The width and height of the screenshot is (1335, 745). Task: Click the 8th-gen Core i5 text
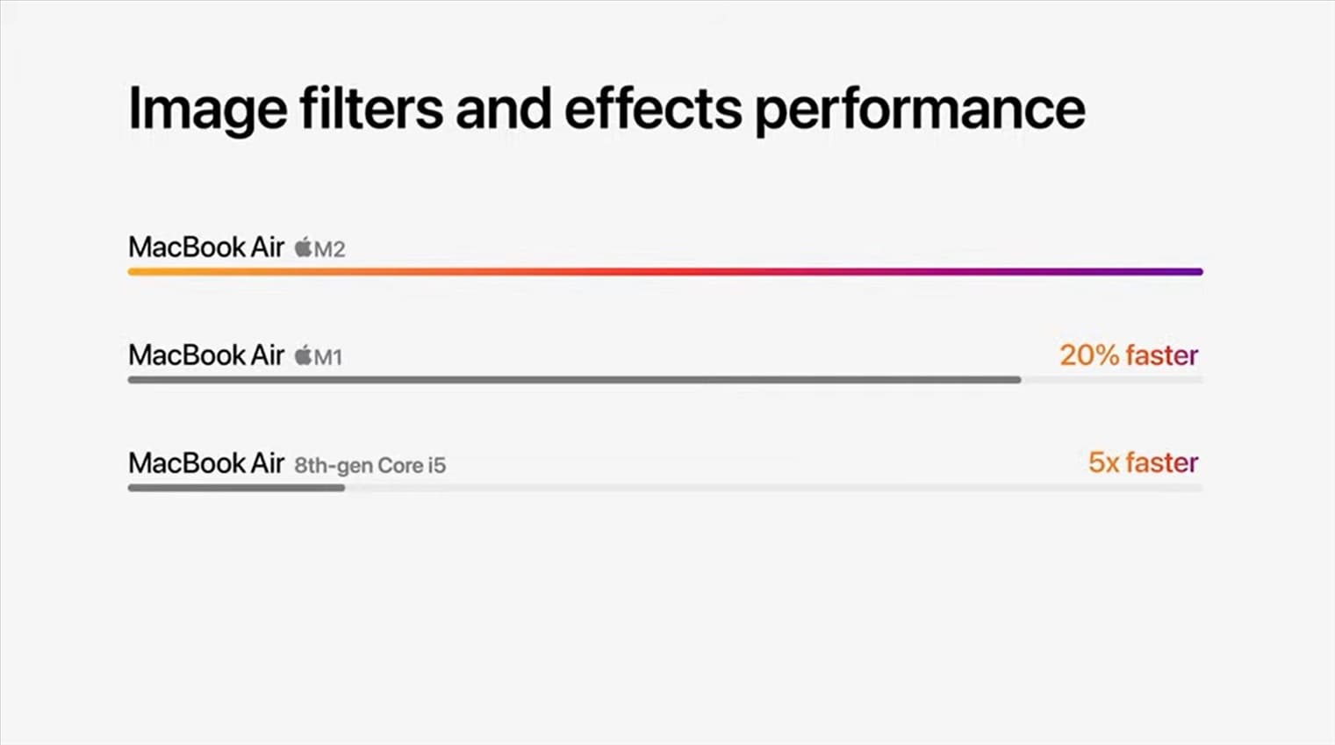[x=370, y=465]
